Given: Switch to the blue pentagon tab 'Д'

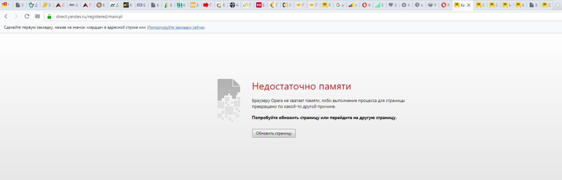Looking at the screenshot, I should 32,5.
